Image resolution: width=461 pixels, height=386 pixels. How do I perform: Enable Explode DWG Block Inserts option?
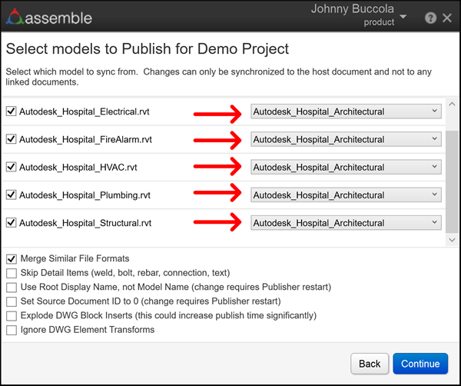click(x=12, y=316)
